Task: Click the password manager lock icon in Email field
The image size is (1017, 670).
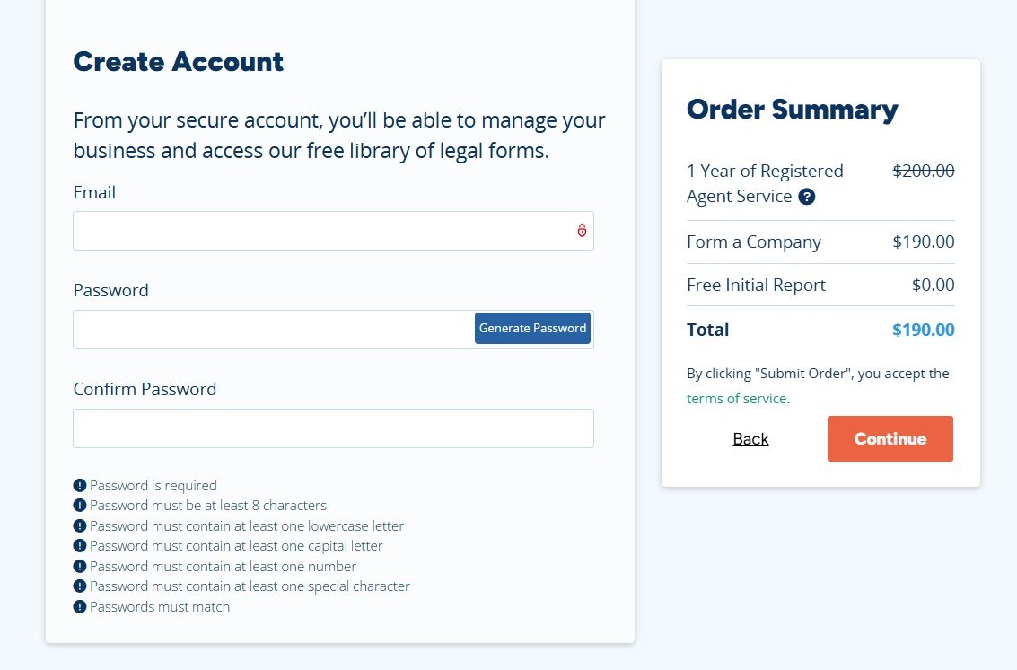Action: click(x=582, y=231)
